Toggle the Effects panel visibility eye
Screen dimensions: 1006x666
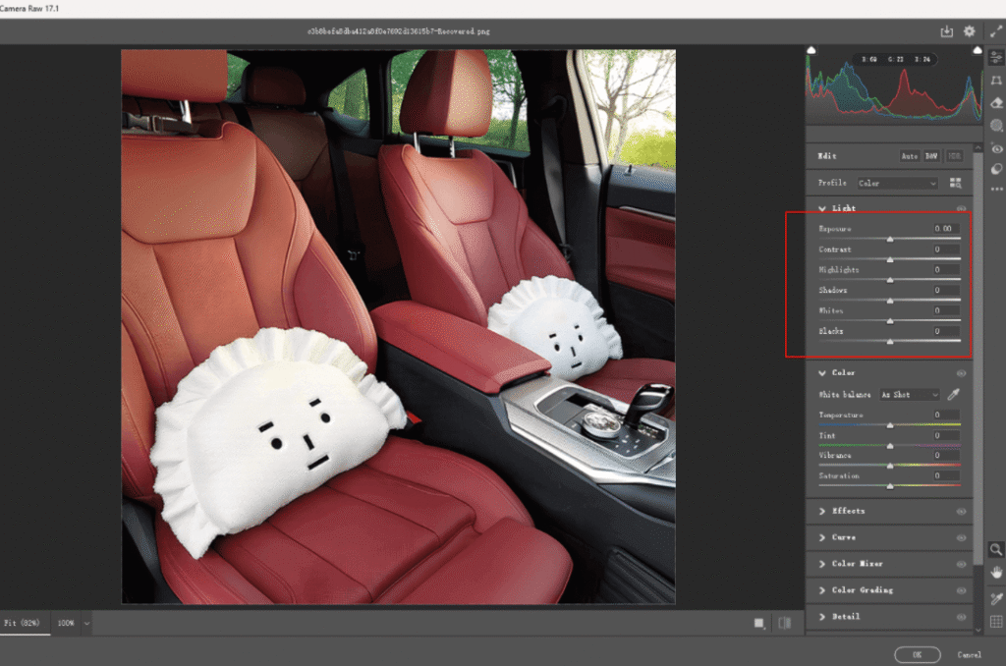click(963, 511)
